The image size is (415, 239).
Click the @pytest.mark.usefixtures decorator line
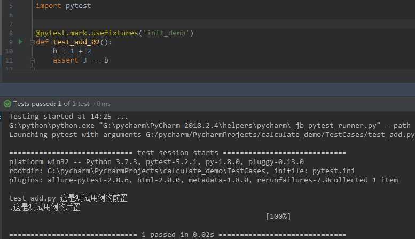(x=115, y=33)
